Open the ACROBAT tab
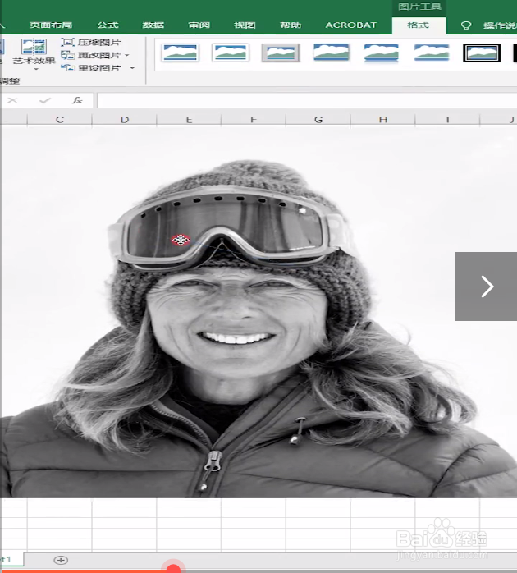This screenshot has height=573, width=517. [350, 25]
